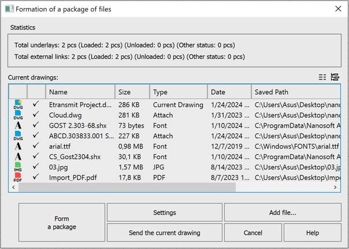
Task: Sort by the Size column header
Action: click(x=132, y=92)
